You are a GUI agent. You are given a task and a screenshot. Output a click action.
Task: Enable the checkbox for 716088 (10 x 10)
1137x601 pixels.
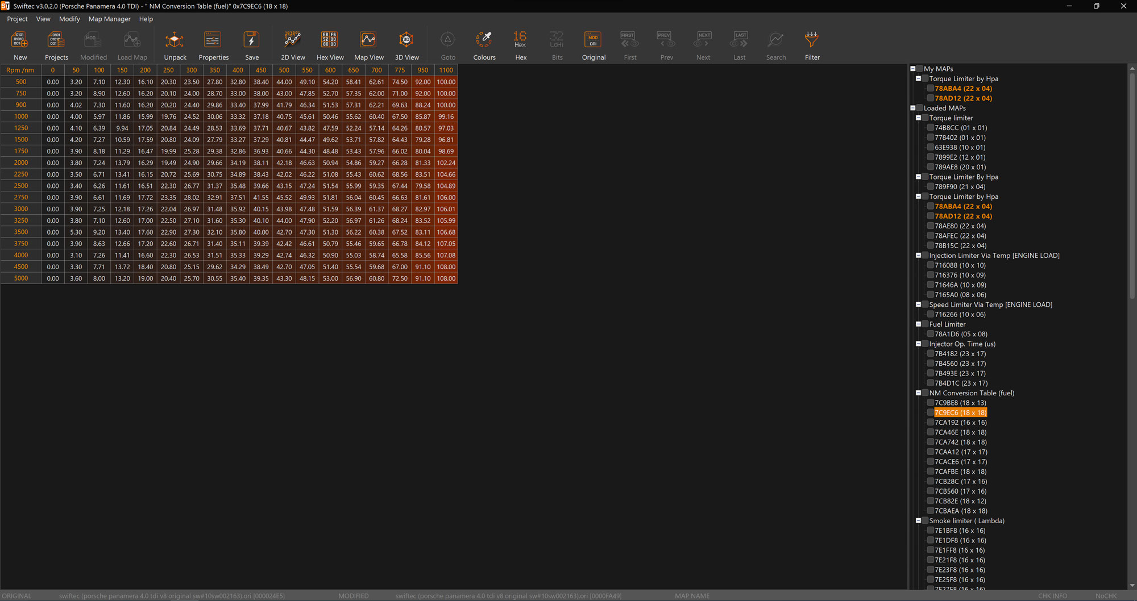point(931,265)
